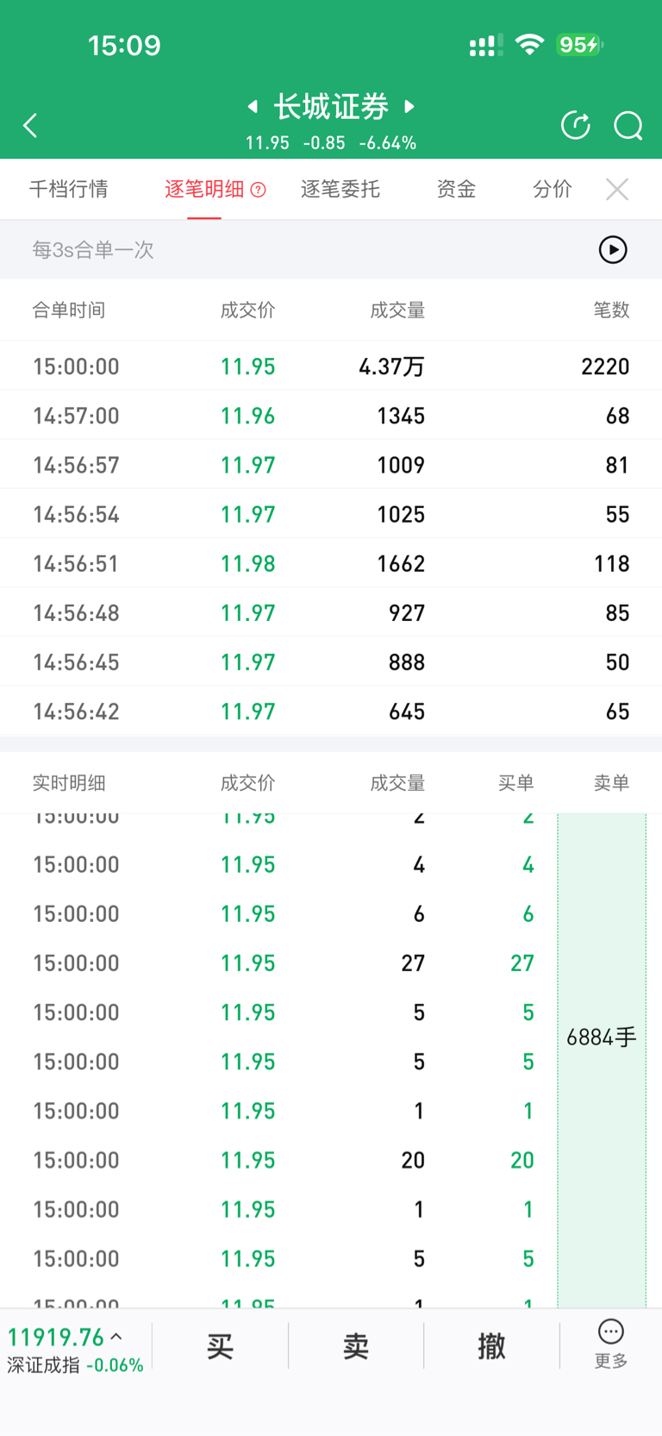The height and width of the screenshot is (1436, 662).
Task: Select realtime row with volume 20
Action: 278,1160
